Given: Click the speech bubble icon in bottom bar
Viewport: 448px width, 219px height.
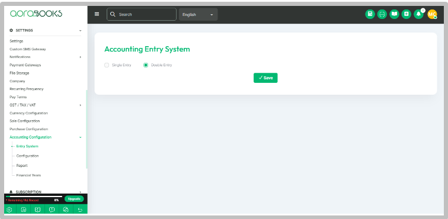Looking at the screenshot, I should click(x=52, y=210).
